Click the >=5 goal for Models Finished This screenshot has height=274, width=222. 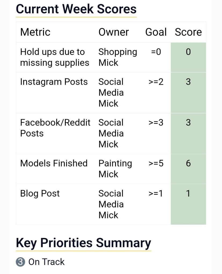(156, 163)
